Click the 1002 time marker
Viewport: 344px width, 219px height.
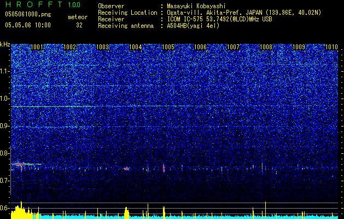coord(69,47)
